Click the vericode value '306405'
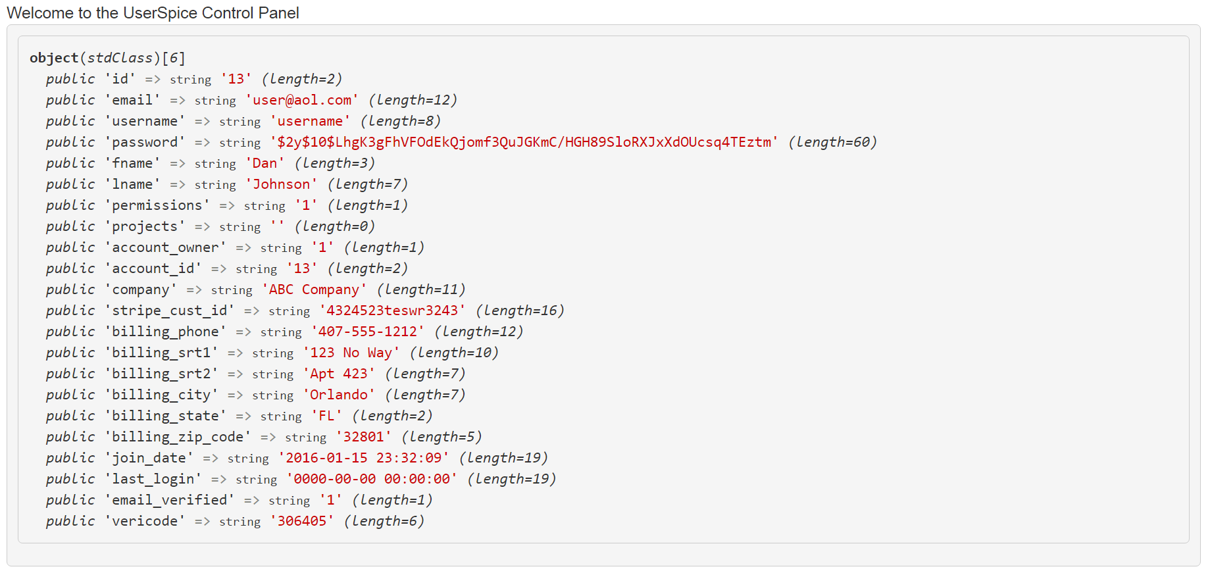This screenshot has height=575, width=1210. click(x=302, y=521)
